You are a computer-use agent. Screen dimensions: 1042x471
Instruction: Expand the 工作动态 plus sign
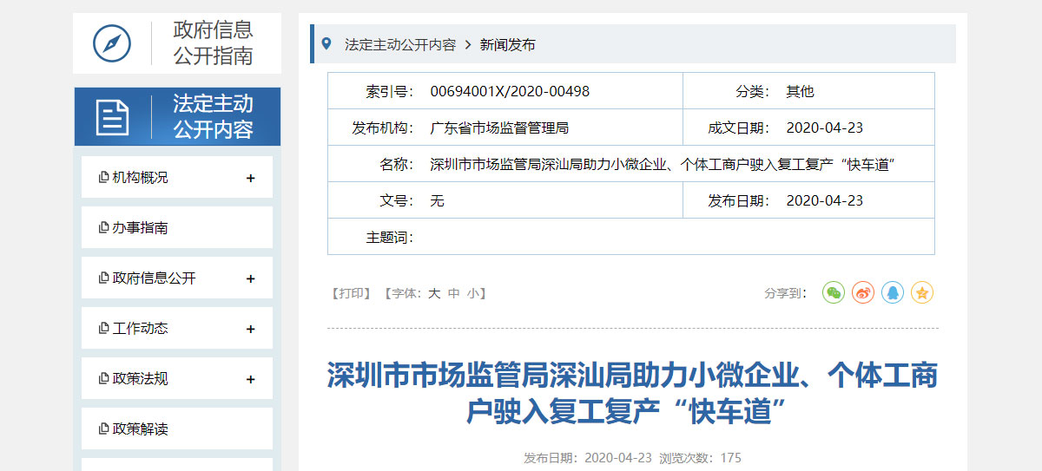tap(251, 329)
